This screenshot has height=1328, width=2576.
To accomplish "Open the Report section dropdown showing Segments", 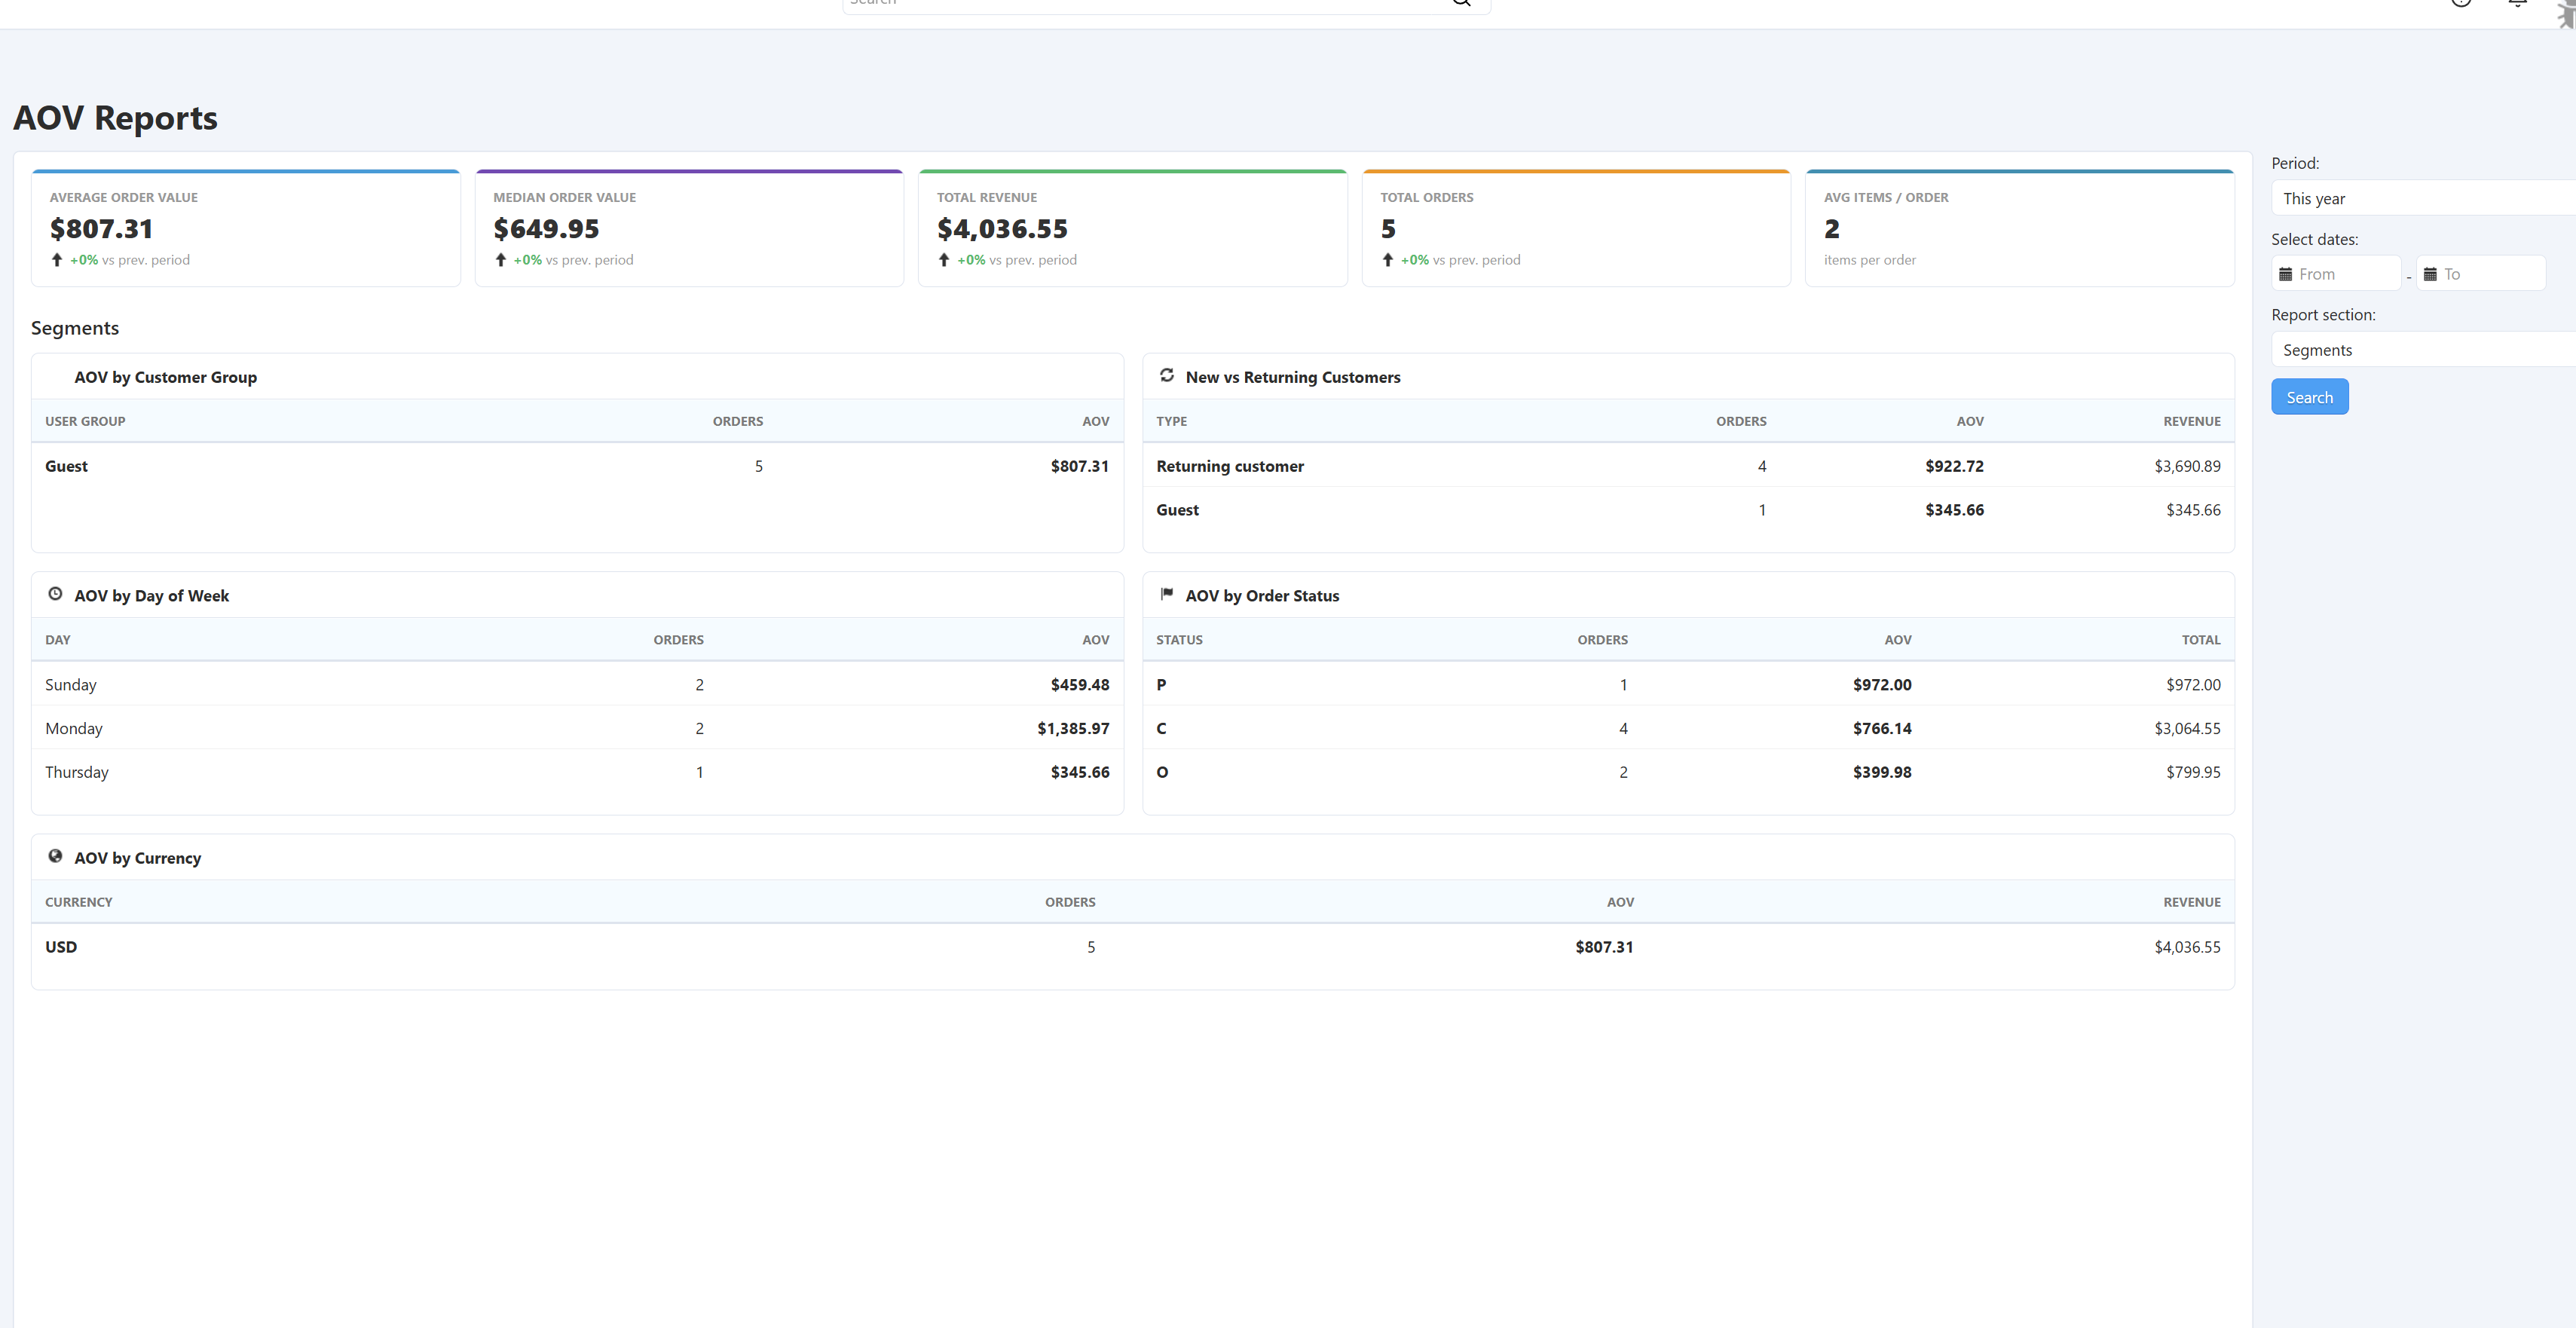I will click(x=2420, y=350).
